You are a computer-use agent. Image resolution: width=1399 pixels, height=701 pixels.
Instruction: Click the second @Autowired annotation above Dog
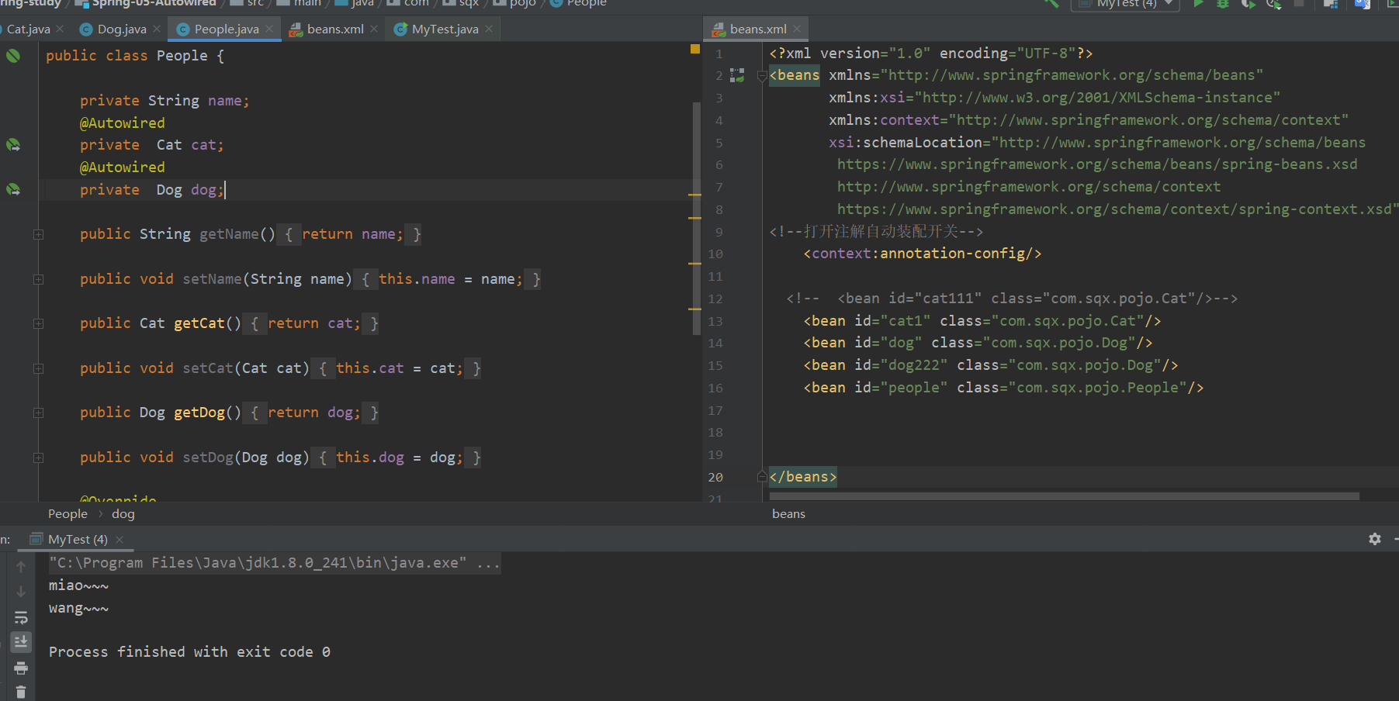pyautogui.click(x=122, y=167)
